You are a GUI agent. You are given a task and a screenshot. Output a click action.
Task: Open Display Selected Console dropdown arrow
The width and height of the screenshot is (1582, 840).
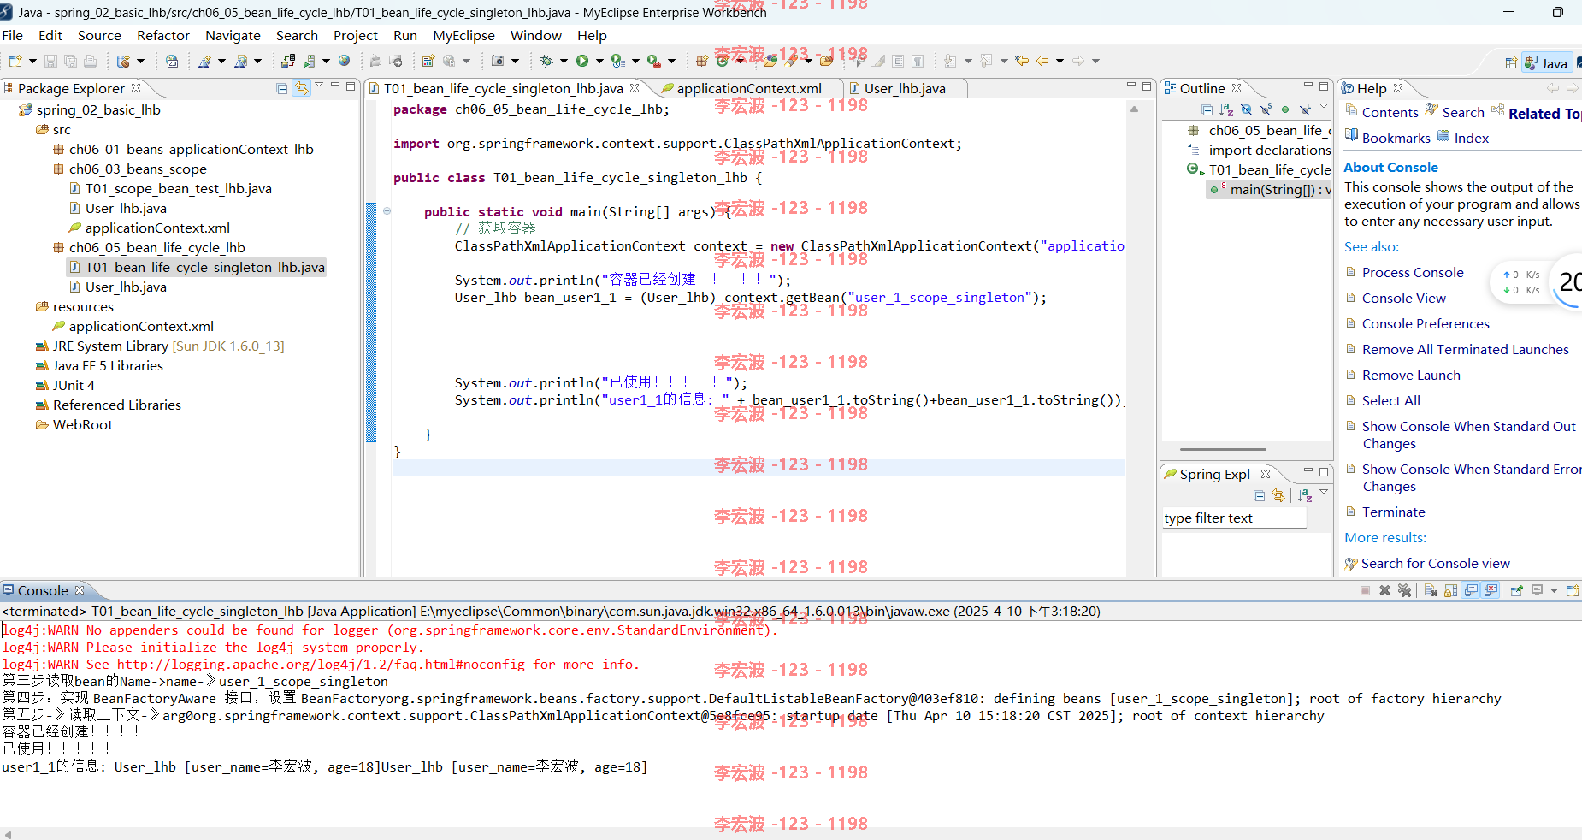(x=1554, y=590)
